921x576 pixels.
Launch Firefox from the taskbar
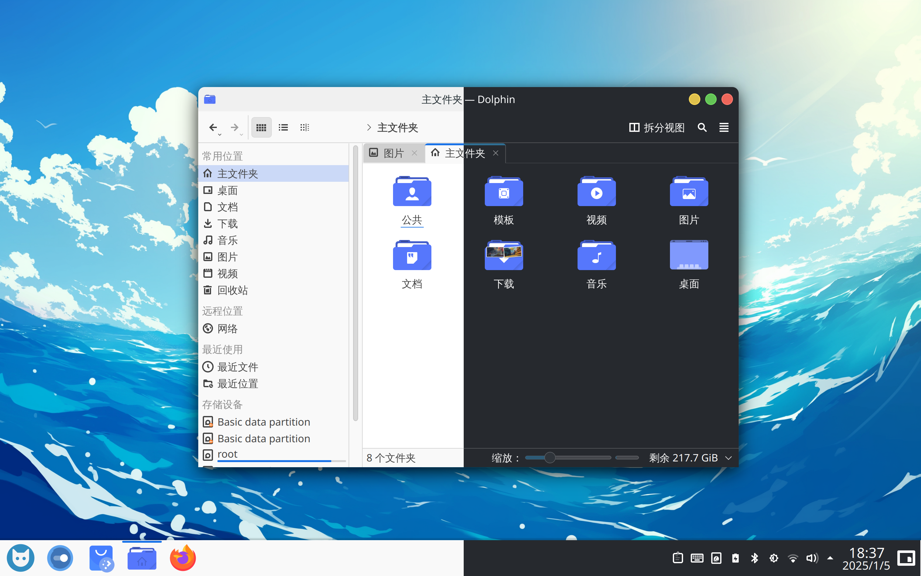[183, 558]
